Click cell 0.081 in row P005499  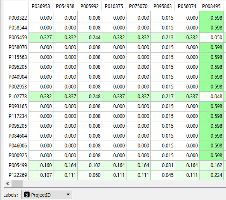tap(163, 165)
